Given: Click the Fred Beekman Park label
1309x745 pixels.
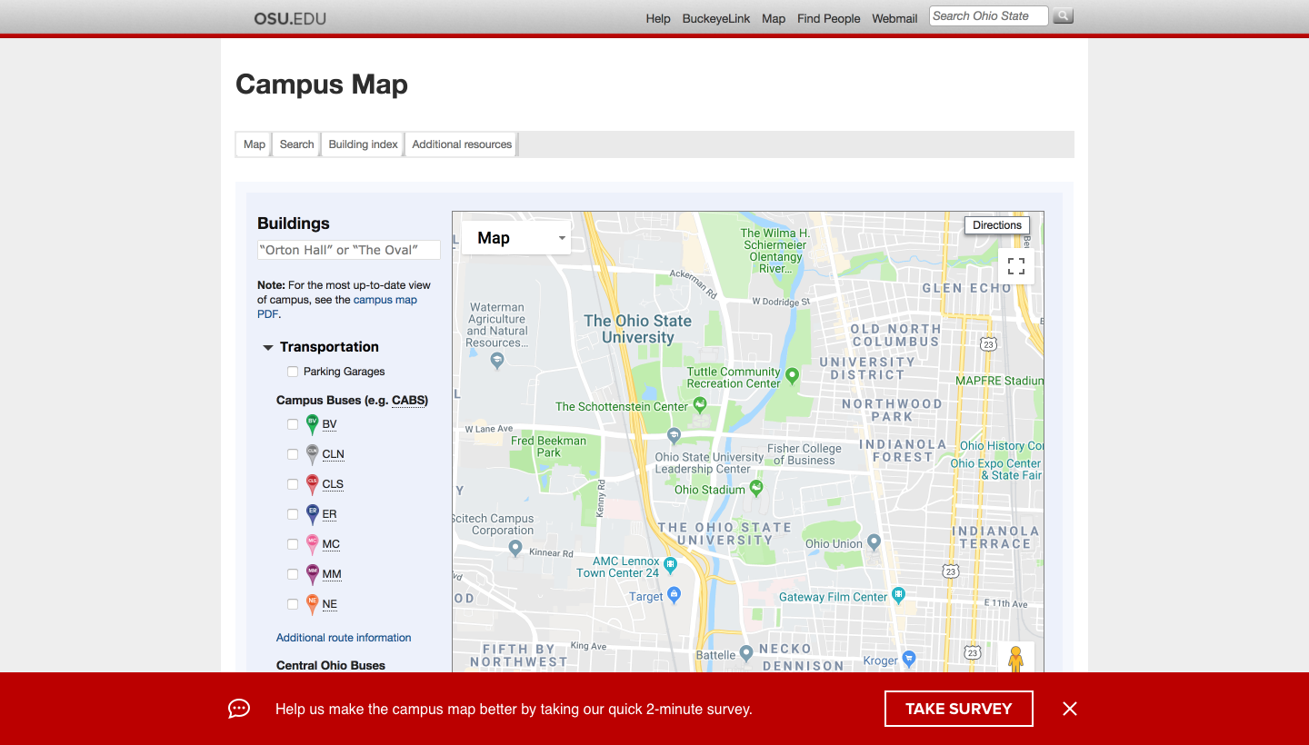Looking at the screenshot, I should 548,446.
